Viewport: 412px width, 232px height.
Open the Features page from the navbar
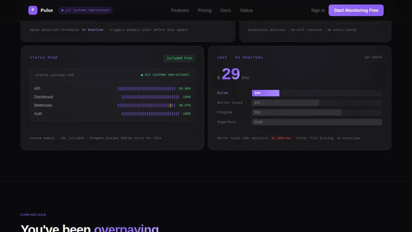tap(180, 10)
